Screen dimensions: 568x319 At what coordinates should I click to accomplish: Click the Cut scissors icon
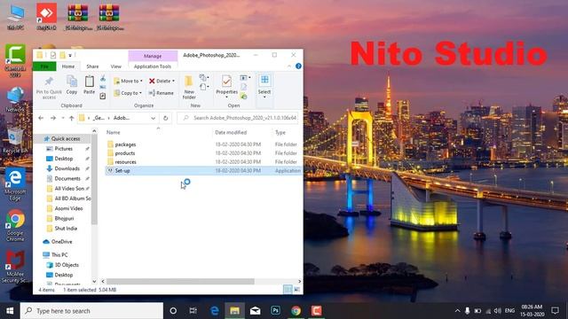[103, 78]
